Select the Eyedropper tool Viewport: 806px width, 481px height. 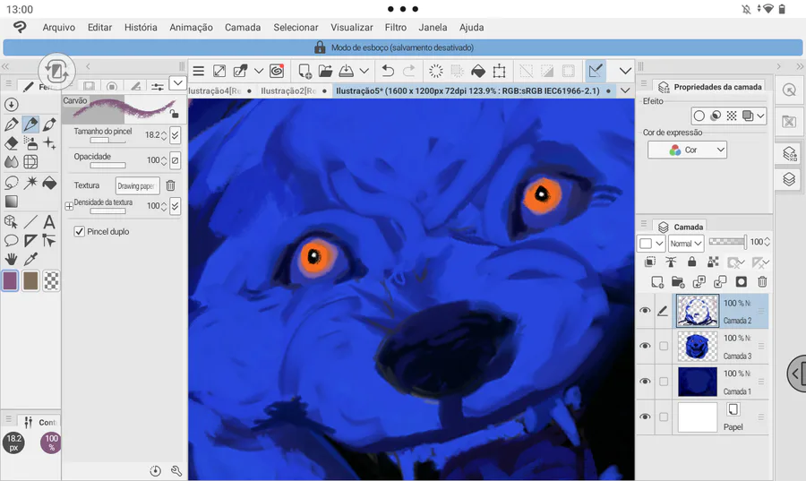tap(30, 260)
